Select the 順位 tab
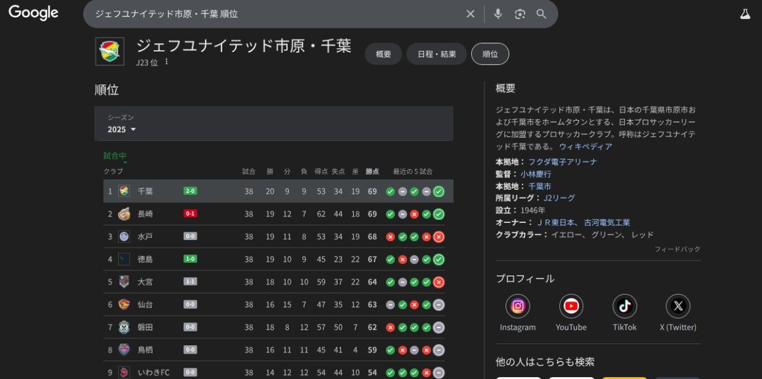Screen dimensions: 762x379 tap(490, 54)
